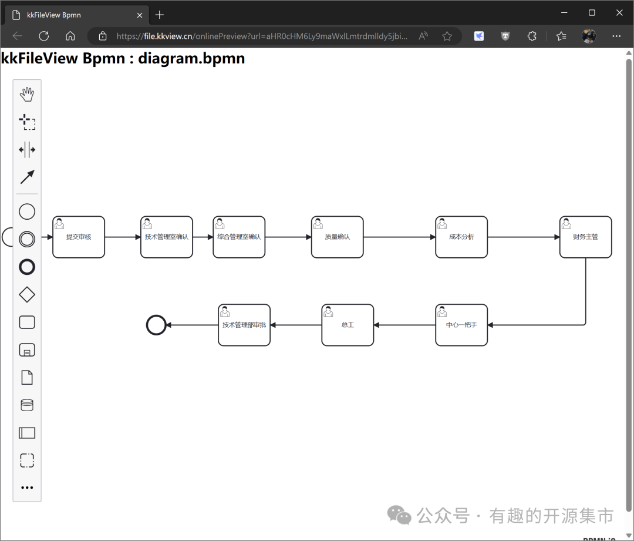Open read aloud feature
Image resolution: width=634 pixels, height=541 pixels.
[423, 36]
